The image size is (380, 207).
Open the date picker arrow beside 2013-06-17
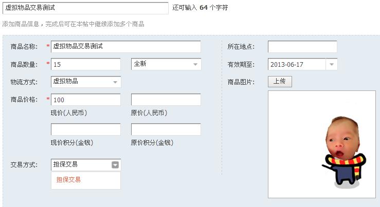pos(332,64)
